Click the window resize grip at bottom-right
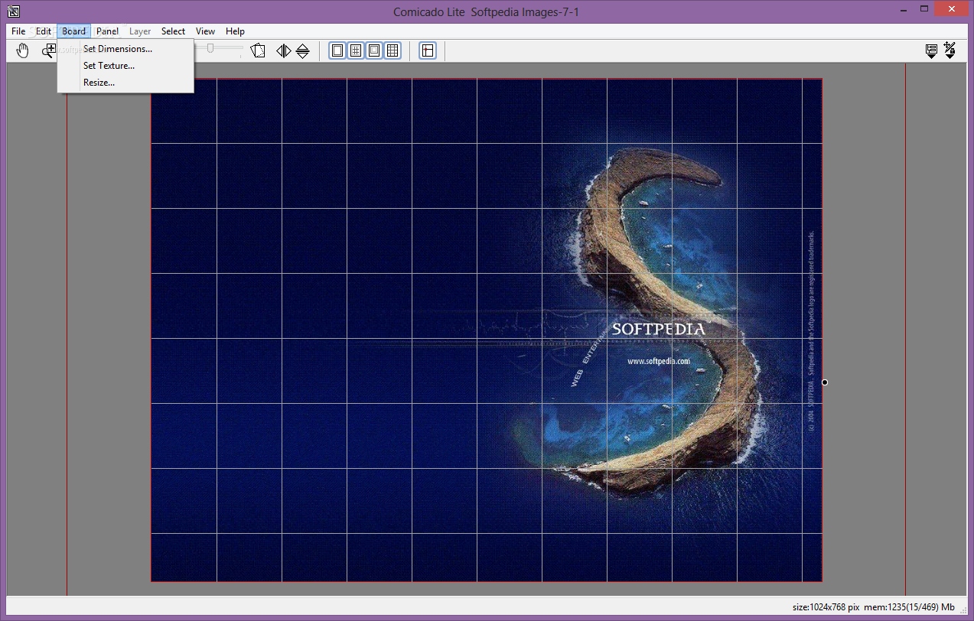This screenshot has height=621, width=974. coord(963,609)
